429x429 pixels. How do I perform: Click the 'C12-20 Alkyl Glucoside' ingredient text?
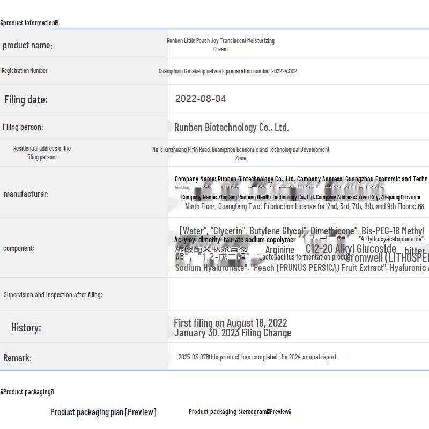351,248
